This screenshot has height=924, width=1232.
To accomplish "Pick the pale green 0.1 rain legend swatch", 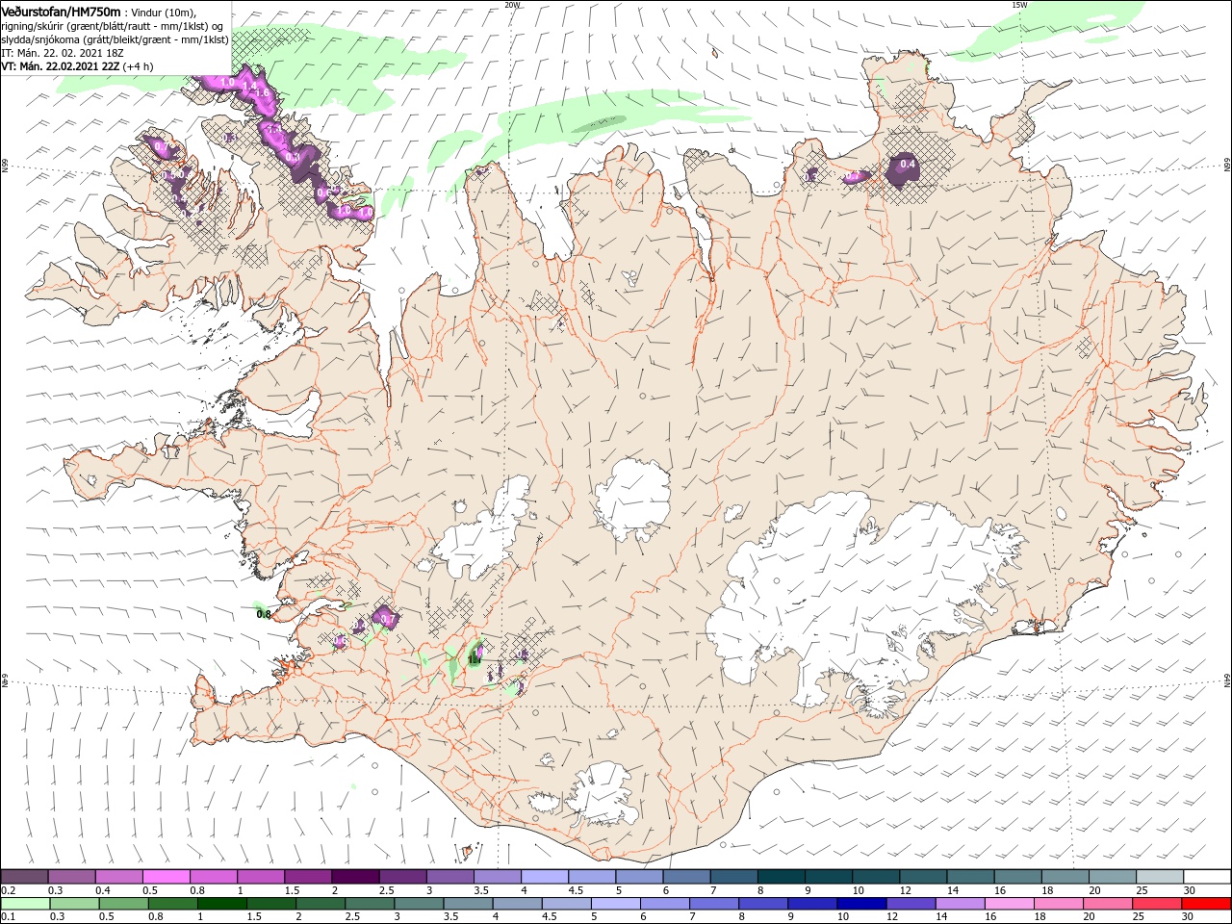I will tap(25, 904).
